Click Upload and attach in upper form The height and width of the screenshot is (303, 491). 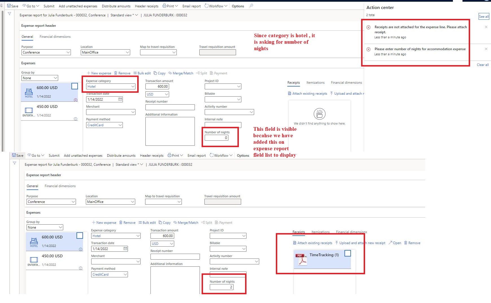[x=347, y=94]
